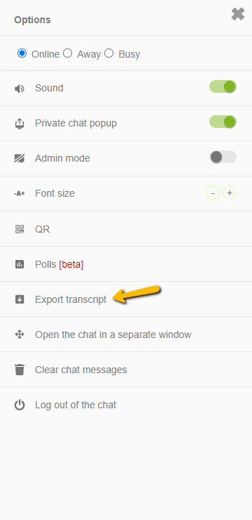The height and width of the screenshot is (520, 252).
Task: Decrease font size with minus button
Action: [x=213, y=193]
